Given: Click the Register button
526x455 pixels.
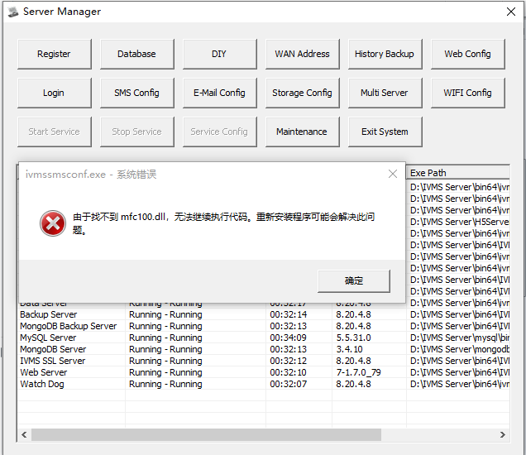Looking at the screenshot, I should pyautogui.click(x=54, y=54).
